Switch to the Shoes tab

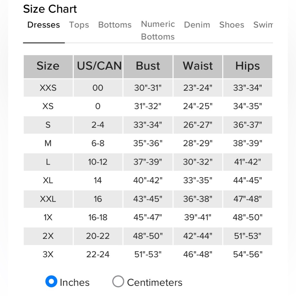tap(232, 25)
